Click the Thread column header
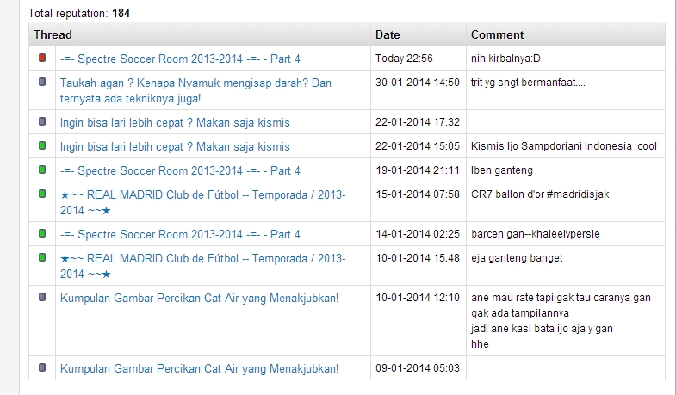 pyautogui.click(x=53, y=35)
